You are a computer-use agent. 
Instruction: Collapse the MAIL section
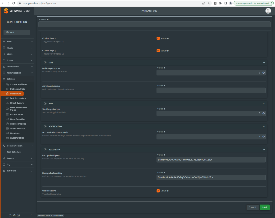(x=264, y=63)
